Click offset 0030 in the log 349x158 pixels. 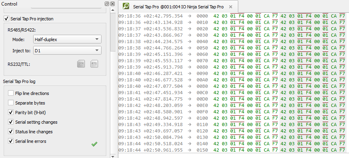[x=202, y=35]
